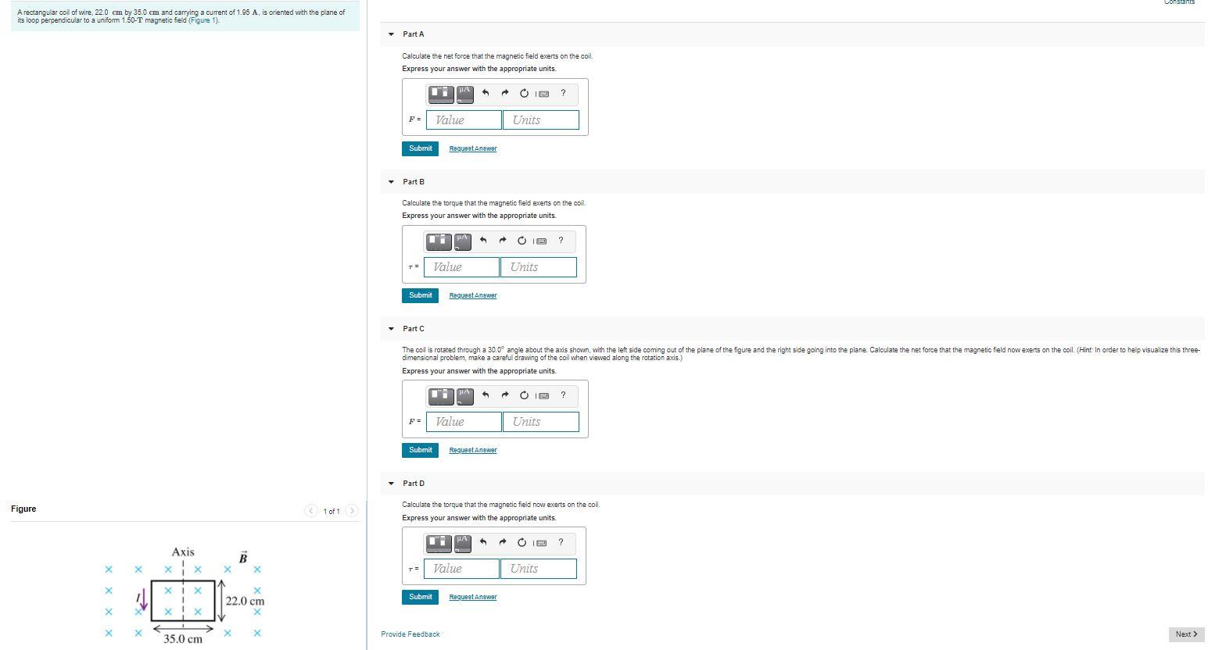Viewport: 1208px width, 650px height.
Task: Click the Part A force Value field
Action: pos(464,120)
